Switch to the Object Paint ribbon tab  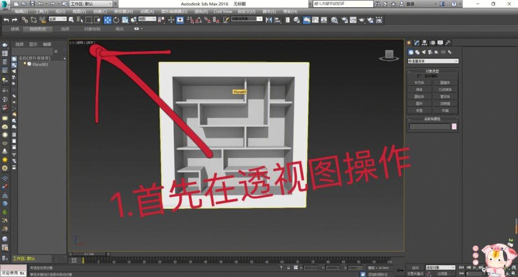pyautogui.click(x=92, y=29)
